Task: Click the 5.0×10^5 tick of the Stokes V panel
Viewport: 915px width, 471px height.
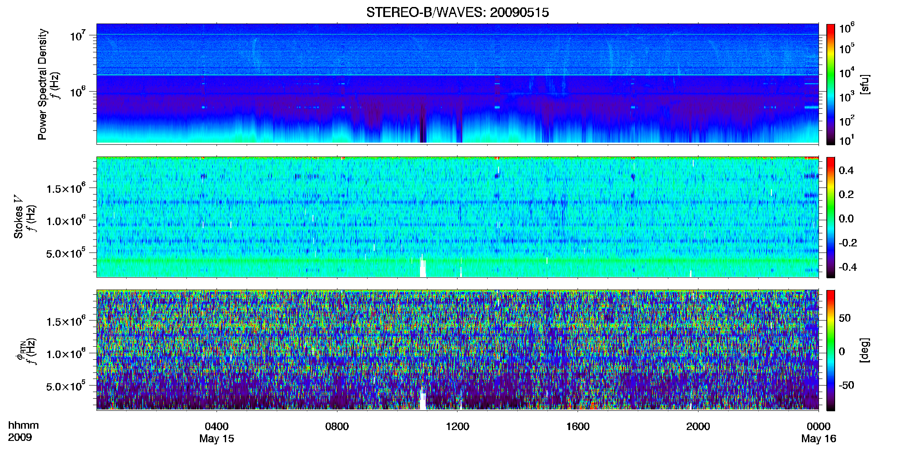Action: click(66, 253)
